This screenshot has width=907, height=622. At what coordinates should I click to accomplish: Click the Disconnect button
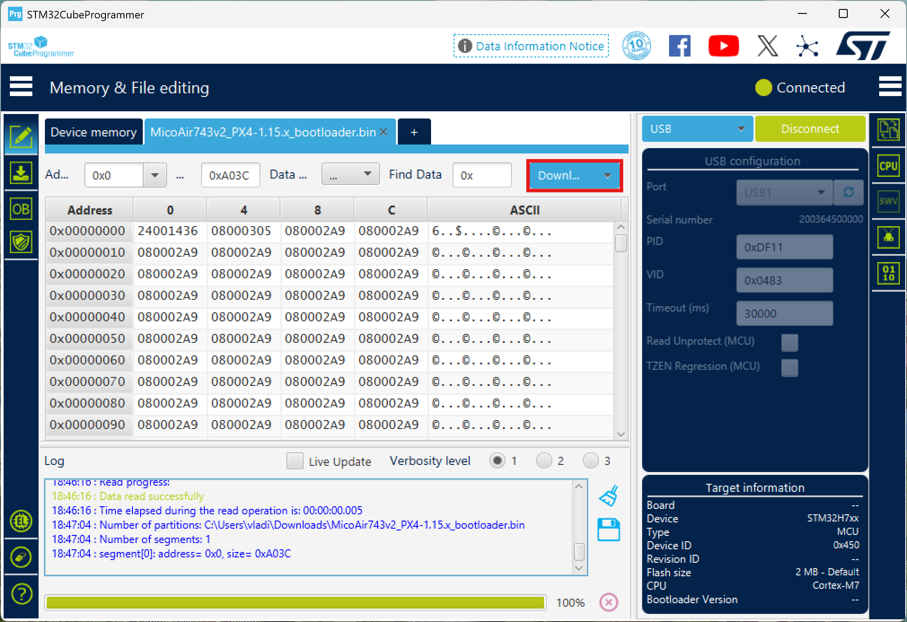(810, 129)
